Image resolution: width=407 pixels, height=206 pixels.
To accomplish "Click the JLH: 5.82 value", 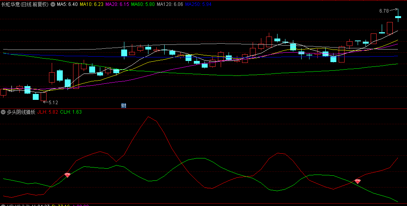I will (47, 112).
